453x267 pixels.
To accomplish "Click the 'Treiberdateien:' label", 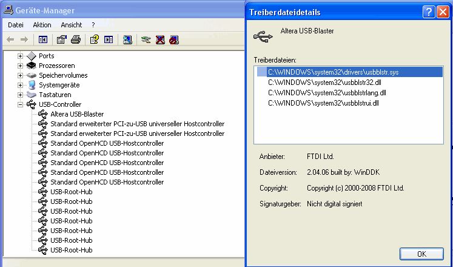I will (x=275, y=60).
